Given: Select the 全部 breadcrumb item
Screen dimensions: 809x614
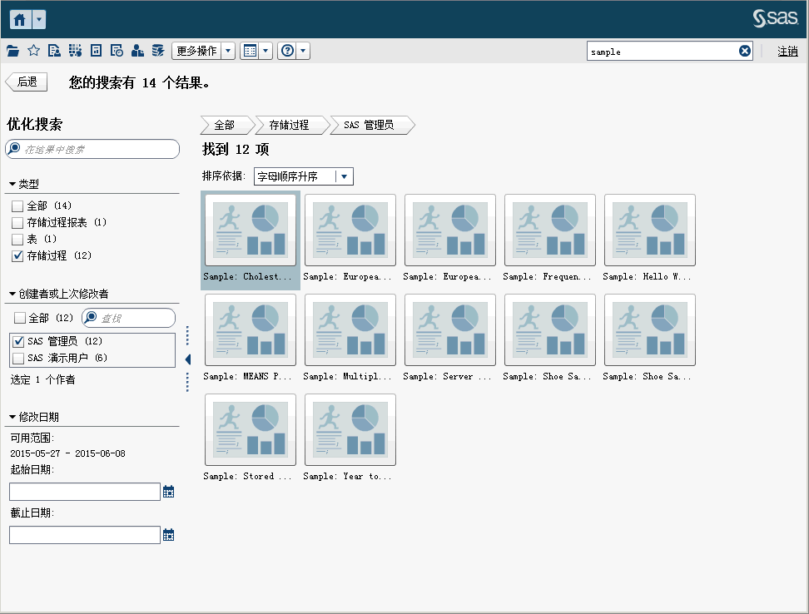Looking at the screenshot, I should [x=225, y=126].
